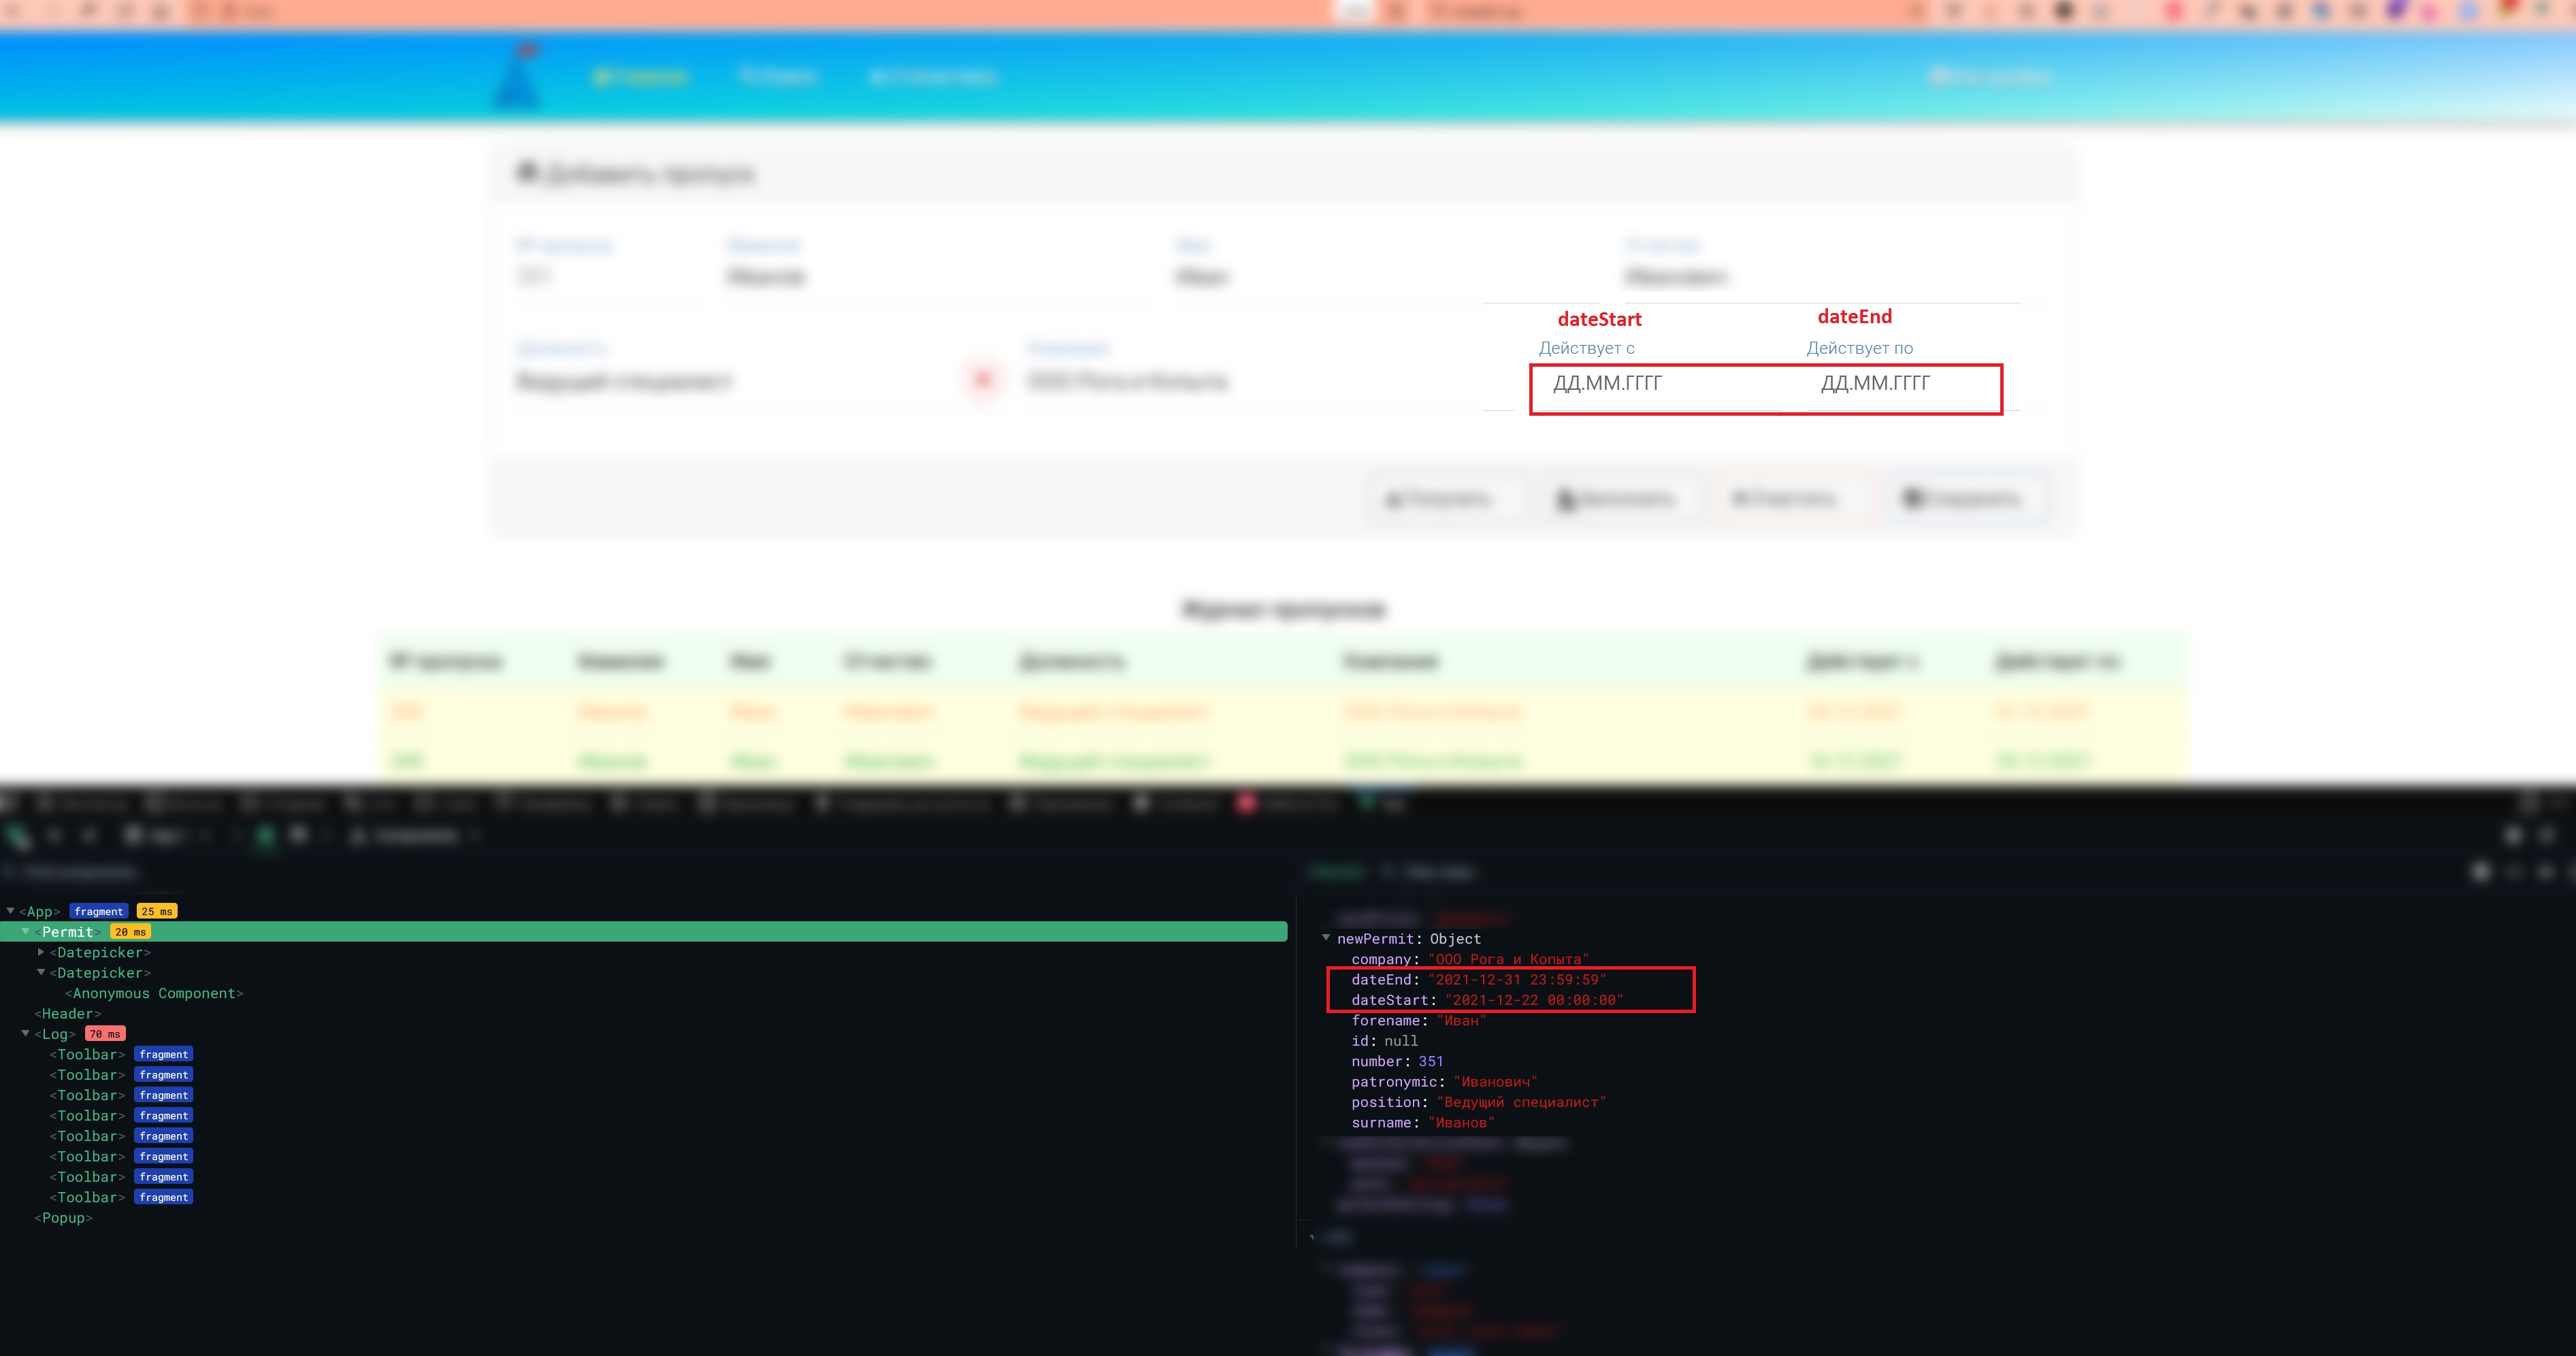Click the magnifier icon in the state filter box
Image resolution: width=2576 pixels, height=1356 pixels.
[x=1387, y=871]
